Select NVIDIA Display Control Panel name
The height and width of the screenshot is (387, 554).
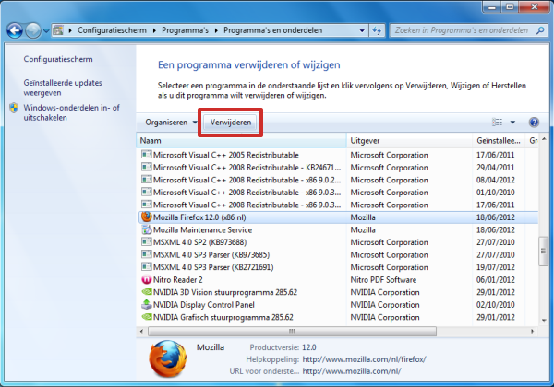click(203, 304)
